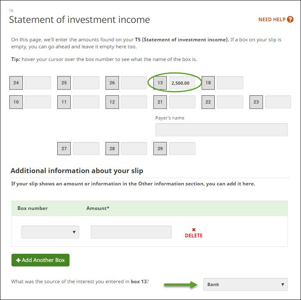Click the box 13 number label

coord(160,83)
